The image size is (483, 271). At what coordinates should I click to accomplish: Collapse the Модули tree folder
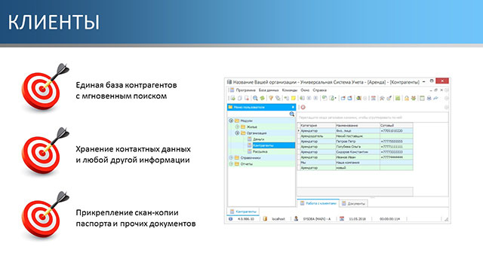[x=231, y=120]
